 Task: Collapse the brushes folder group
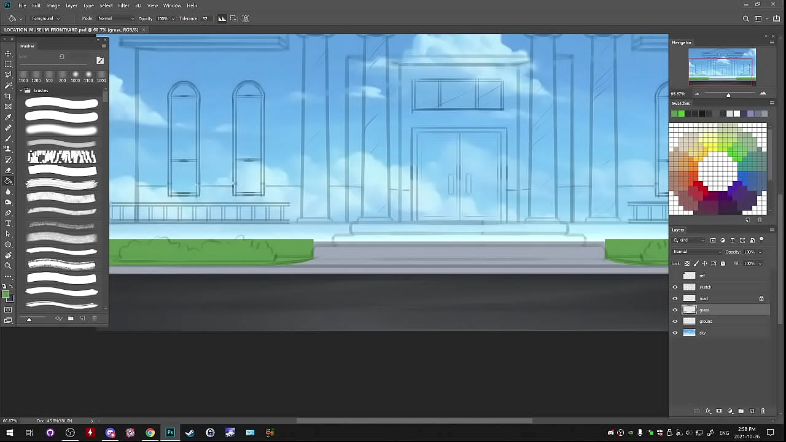point(21,90)
